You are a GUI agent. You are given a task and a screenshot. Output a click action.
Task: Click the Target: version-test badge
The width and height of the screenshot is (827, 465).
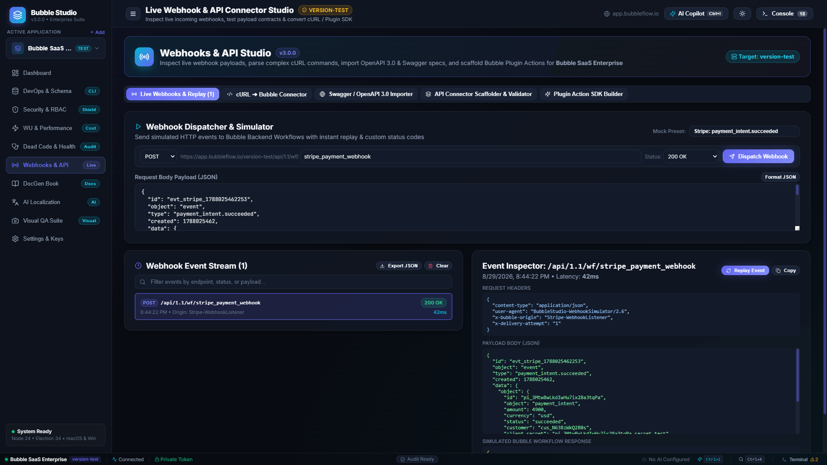(x=762, y=57)
